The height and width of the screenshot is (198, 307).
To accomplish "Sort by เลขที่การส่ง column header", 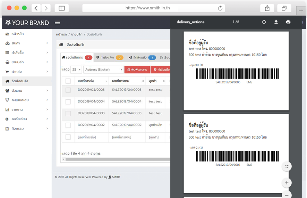I will 92,81.
